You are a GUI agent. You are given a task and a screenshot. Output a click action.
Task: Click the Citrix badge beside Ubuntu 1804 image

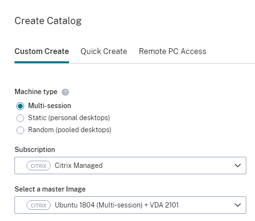pyautogui.click(x=39, y=205)
